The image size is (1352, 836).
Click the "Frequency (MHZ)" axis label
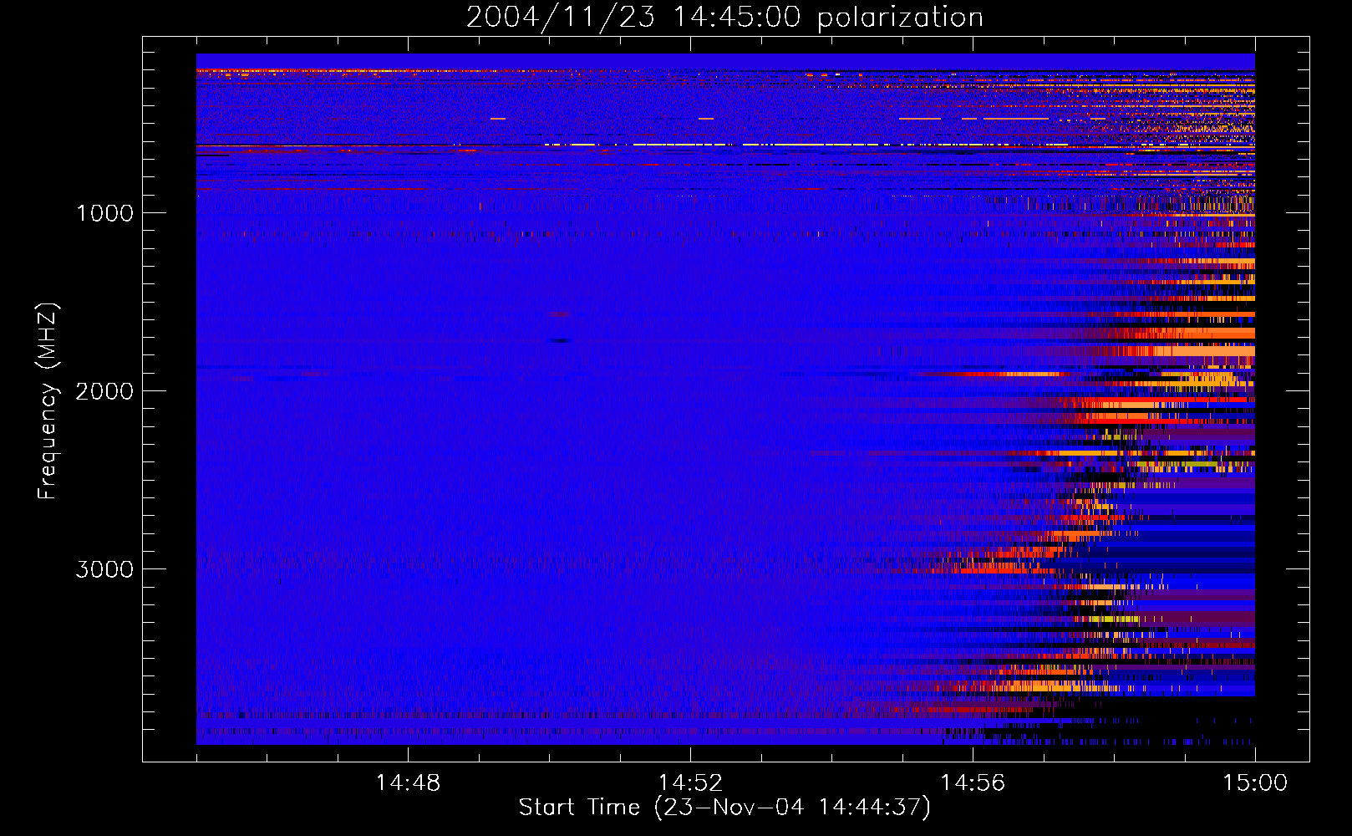tap(48, 401)
